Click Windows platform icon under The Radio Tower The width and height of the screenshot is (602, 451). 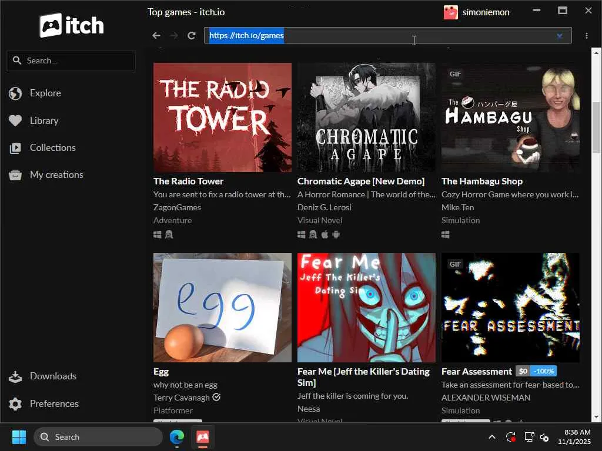(x=158, y=234)
